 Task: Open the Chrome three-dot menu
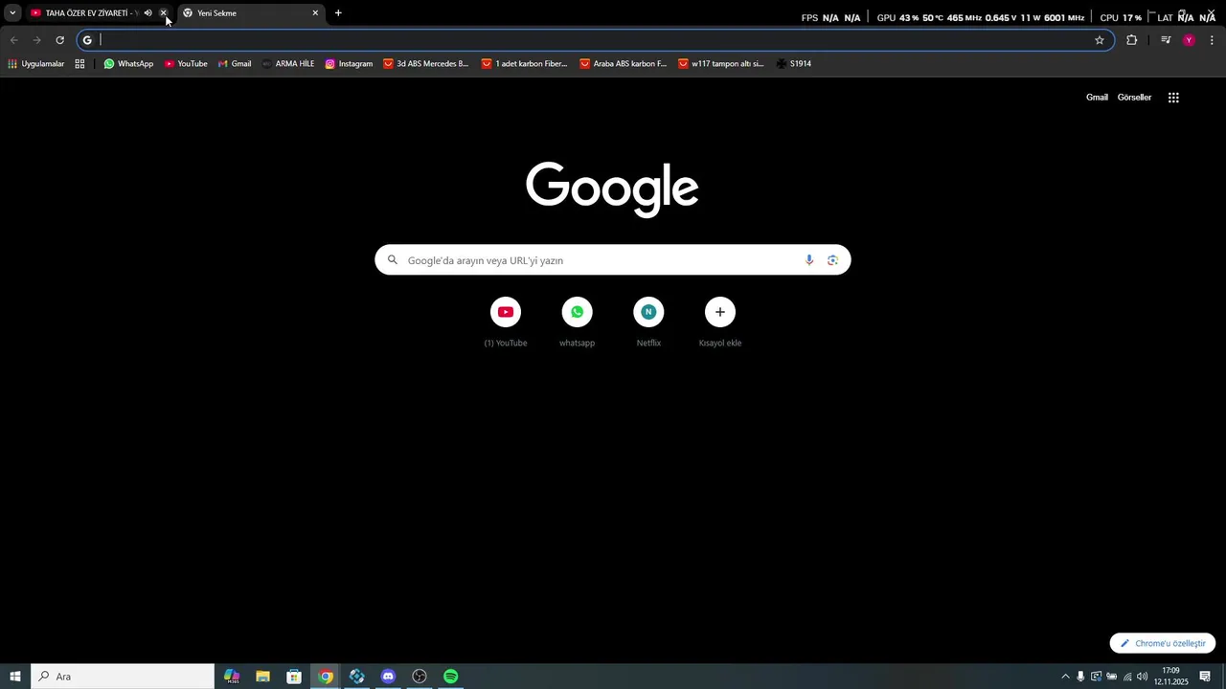point(1212,40)
